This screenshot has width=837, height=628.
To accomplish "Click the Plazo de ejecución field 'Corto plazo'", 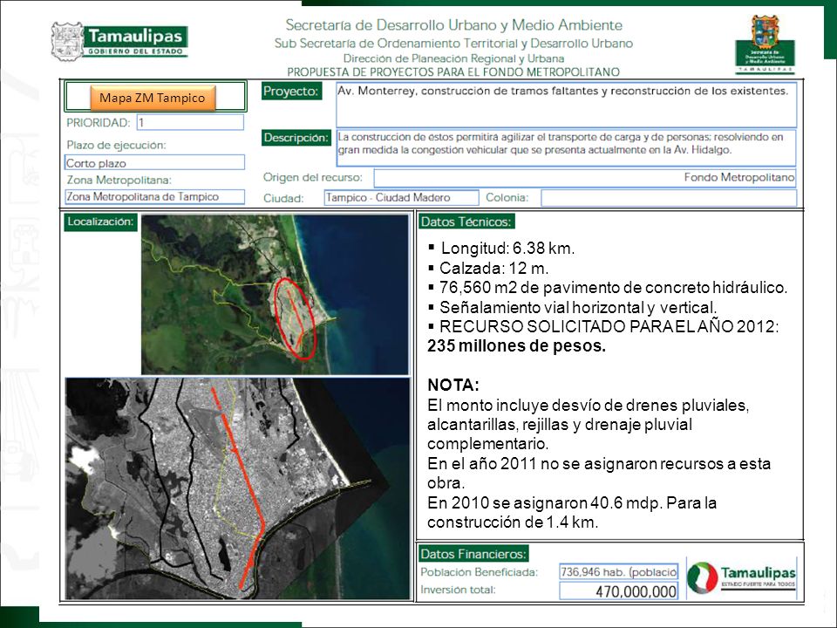I will point(155,162).
